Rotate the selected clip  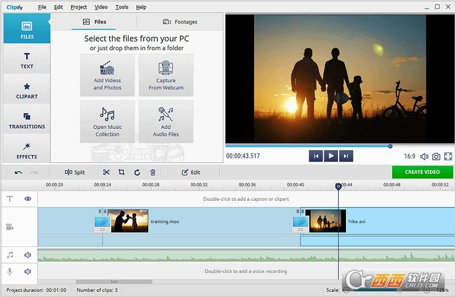pyautogui.click(x=137, y=173)
